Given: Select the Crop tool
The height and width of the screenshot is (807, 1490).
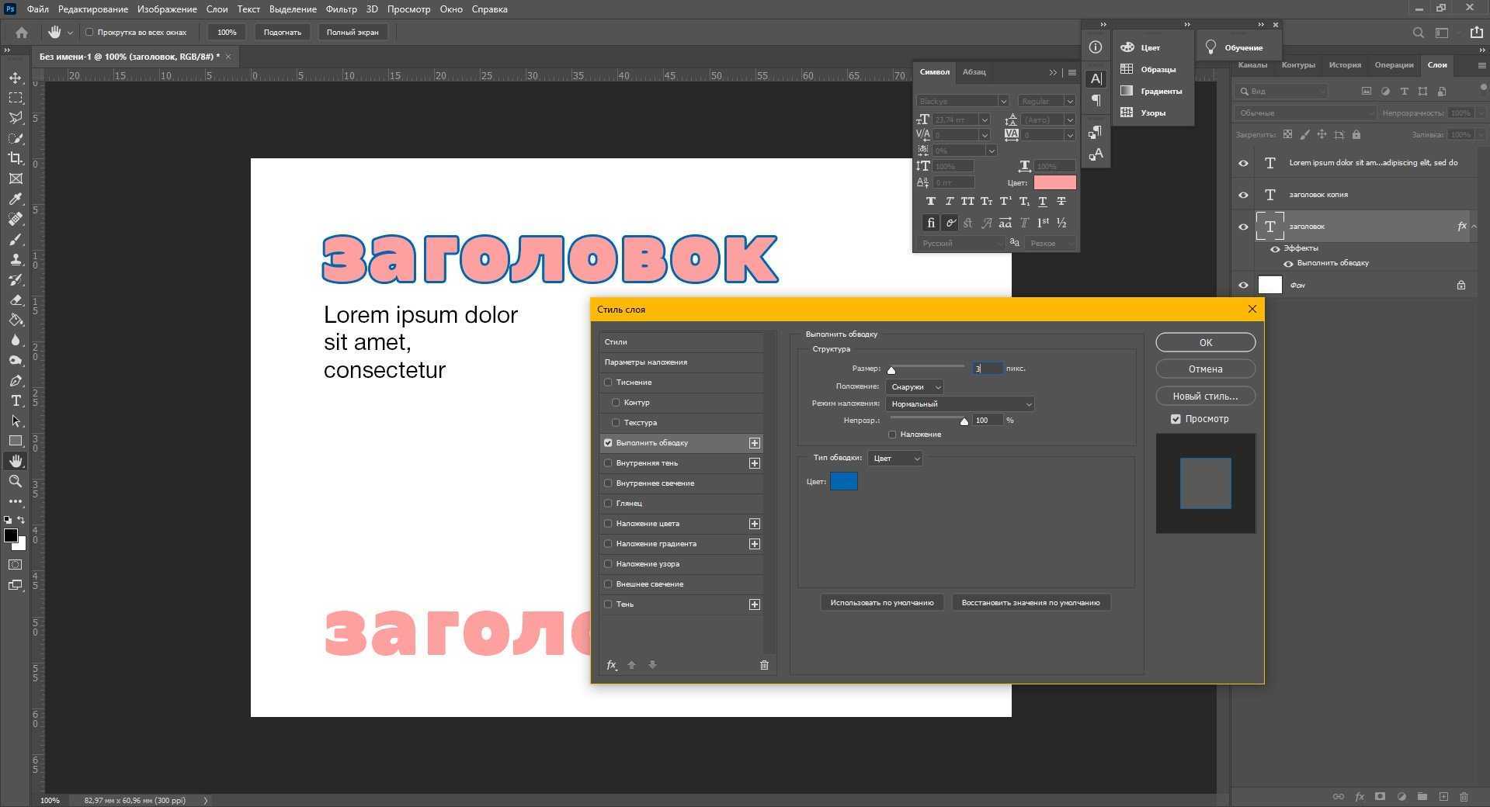Looking at the screenshot, I should coord(16,158).
